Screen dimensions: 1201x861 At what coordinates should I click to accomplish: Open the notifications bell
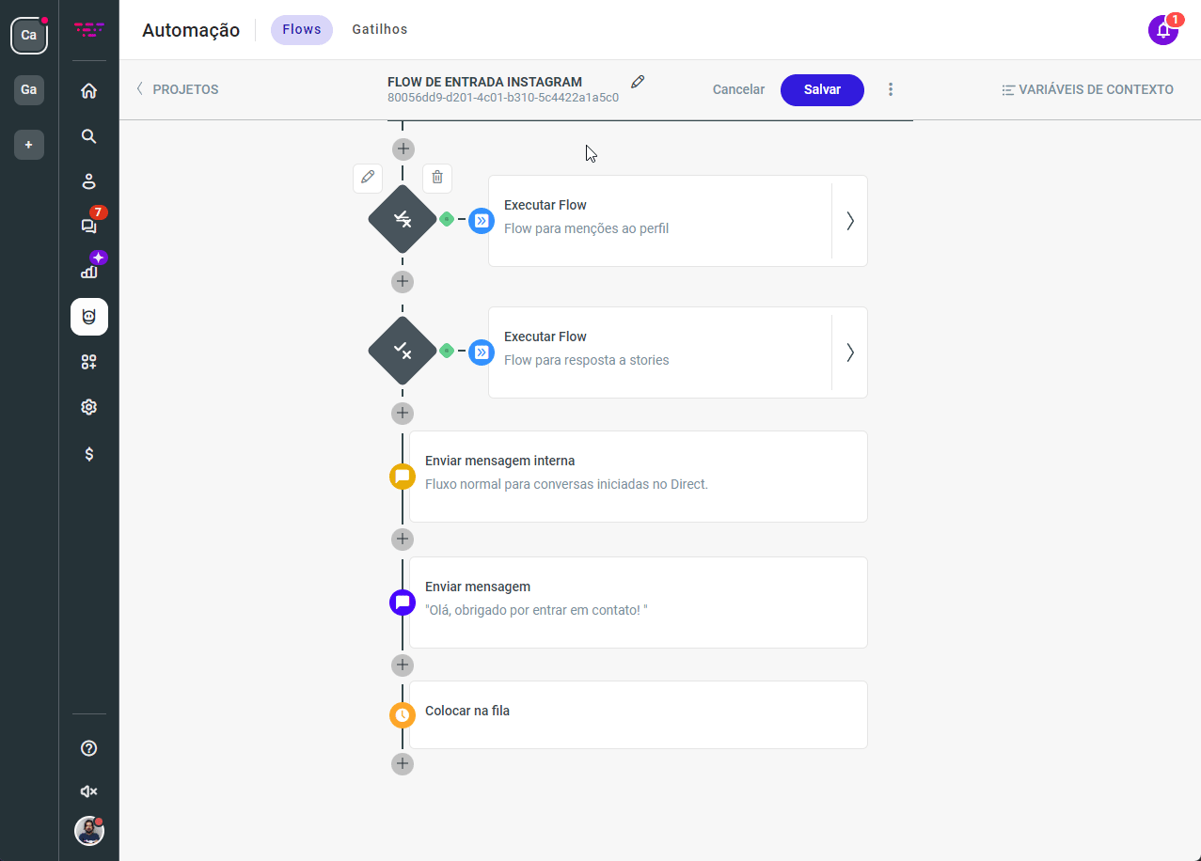point(1163,30)
